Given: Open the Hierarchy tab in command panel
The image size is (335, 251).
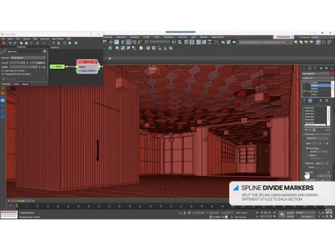Looking at the screenshot, I should (315, 68).
